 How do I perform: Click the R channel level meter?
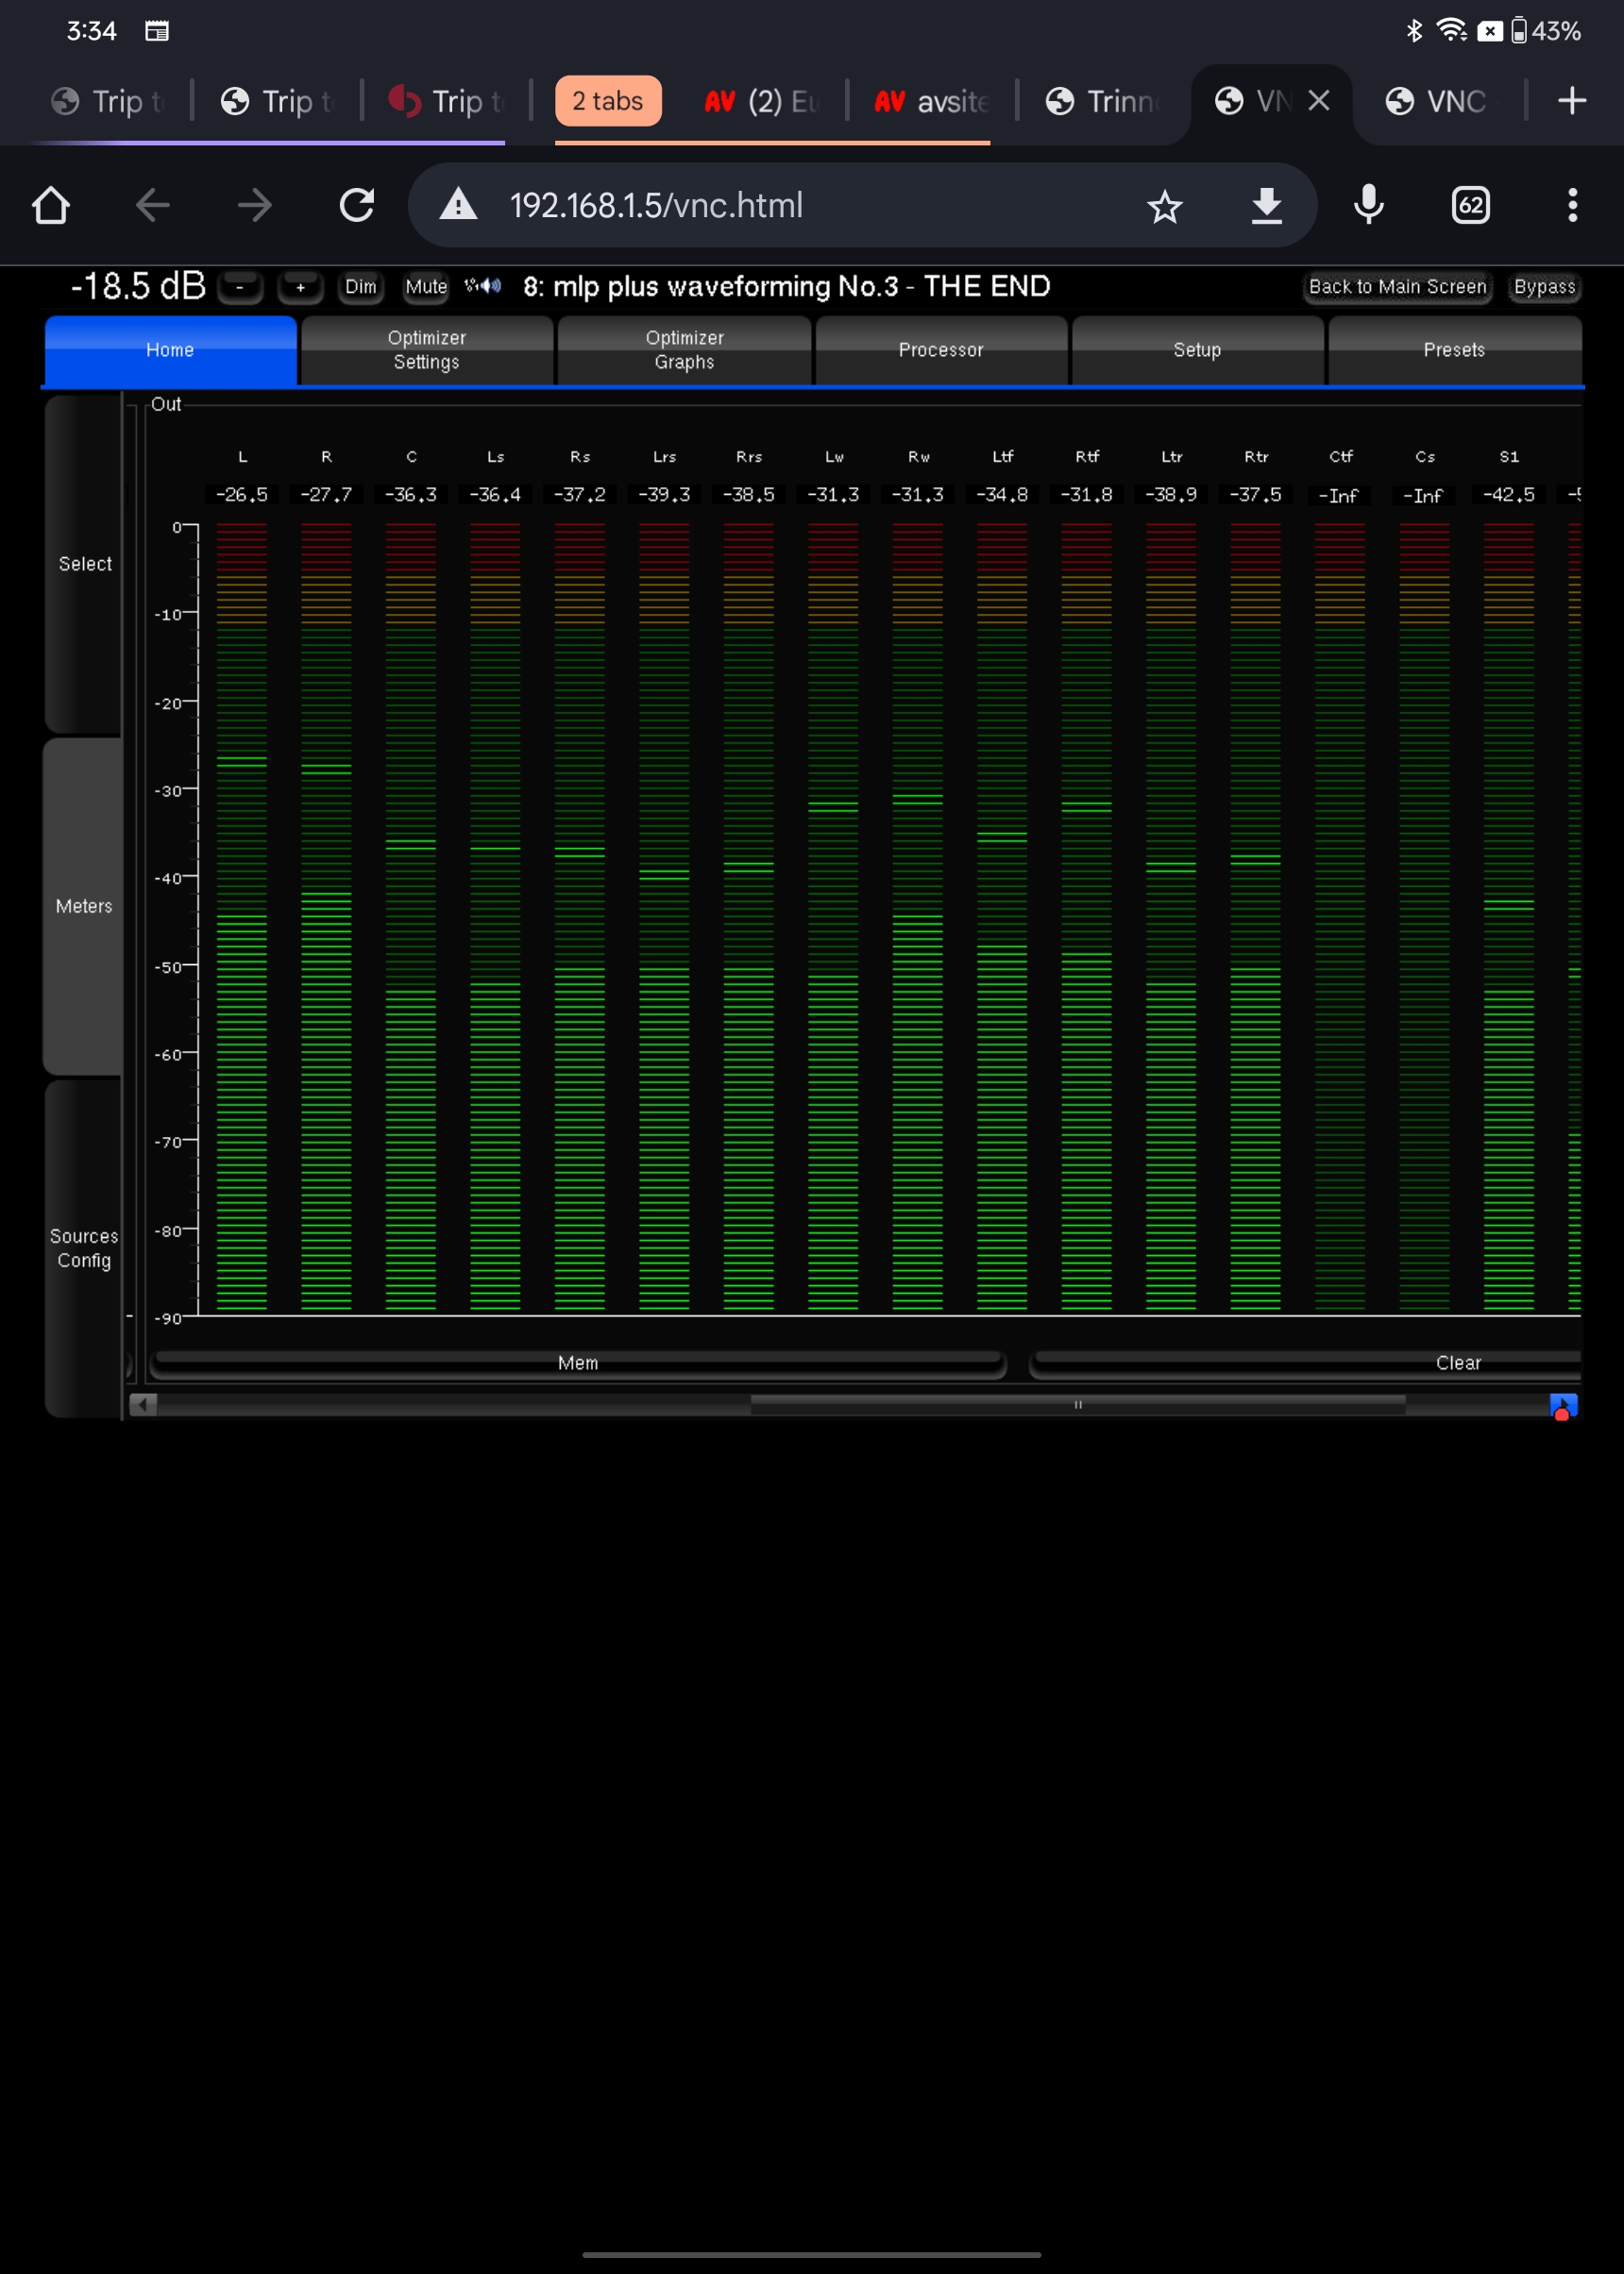click(x=326, y=916)
